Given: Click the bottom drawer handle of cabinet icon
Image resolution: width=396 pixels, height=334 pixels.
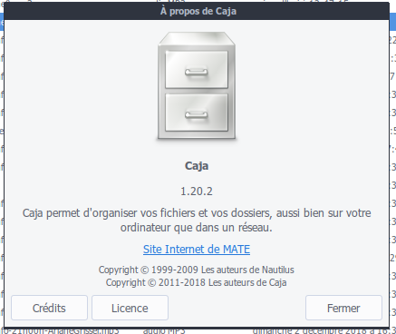Looking at the screenshot, I should (197, 114).
